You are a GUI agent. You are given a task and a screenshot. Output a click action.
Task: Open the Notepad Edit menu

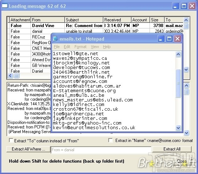coord(67,47)
